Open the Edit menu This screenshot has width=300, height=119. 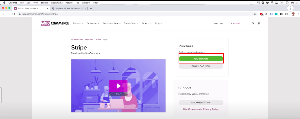click(28, 3)
